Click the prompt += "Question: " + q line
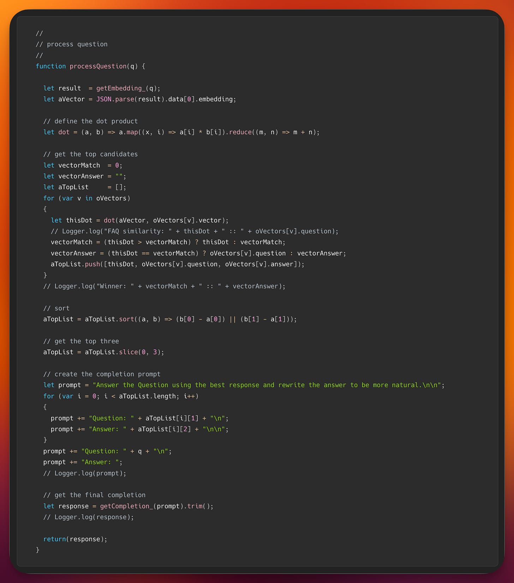The width and height of the screenshot is (514, 583). [107, 451]
